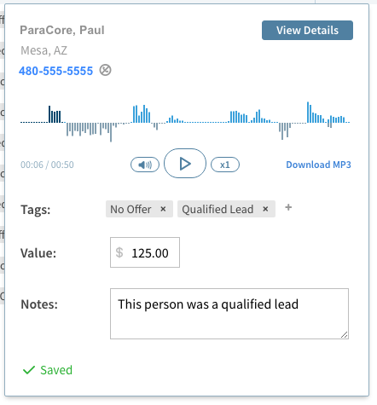The image size is (377, 405).
Task: Call the 480-555-5555 phone link
Action: [x=55, y=71]
